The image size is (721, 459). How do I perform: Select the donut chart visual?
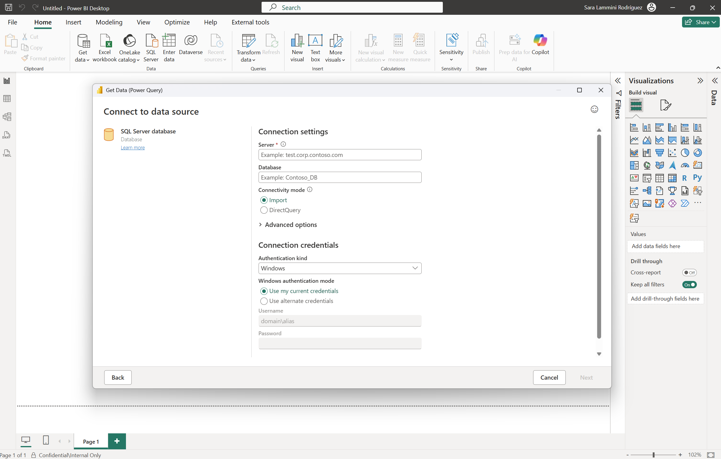tap(697, 153)
